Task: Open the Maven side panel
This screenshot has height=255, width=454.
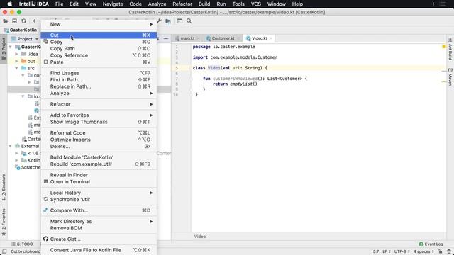Action: tap(450, 77)
